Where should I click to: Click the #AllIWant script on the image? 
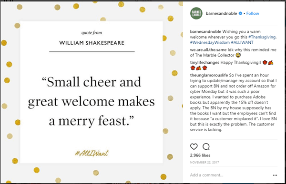(92, 153)
